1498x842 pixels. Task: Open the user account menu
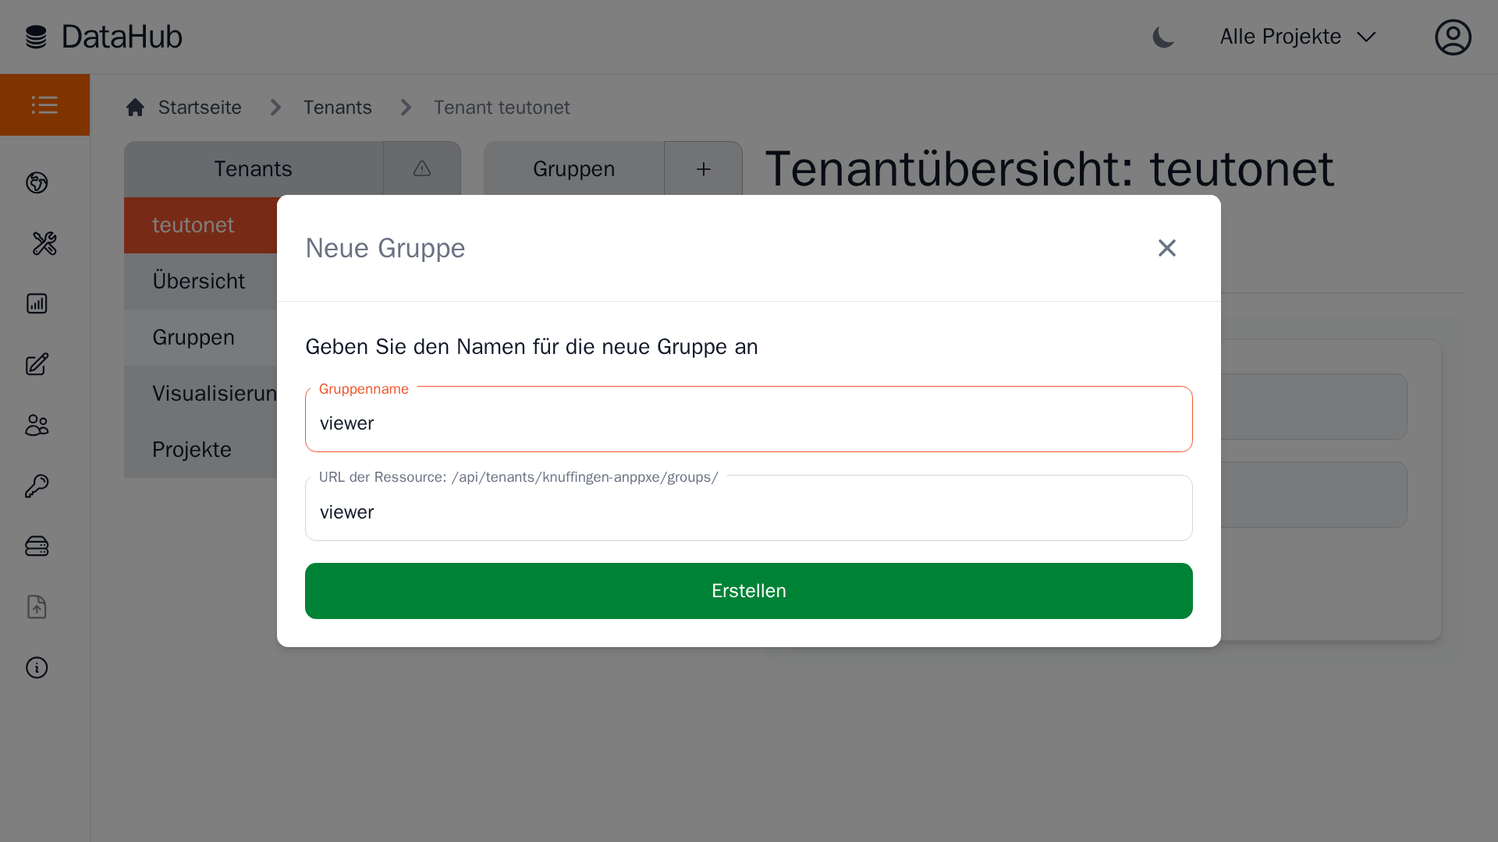(x=1453, y=37)
